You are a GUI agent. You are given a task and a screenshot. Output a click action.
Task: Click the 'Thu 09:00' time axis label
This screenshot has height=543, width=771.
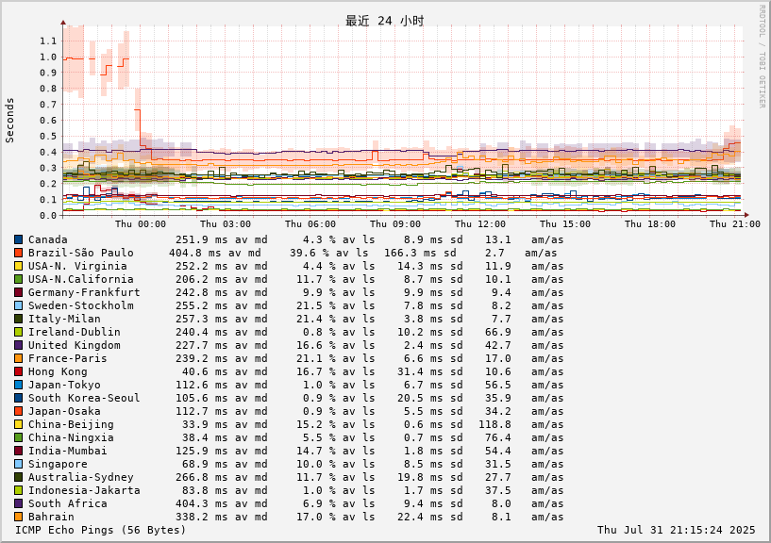[x=395, y=224]
